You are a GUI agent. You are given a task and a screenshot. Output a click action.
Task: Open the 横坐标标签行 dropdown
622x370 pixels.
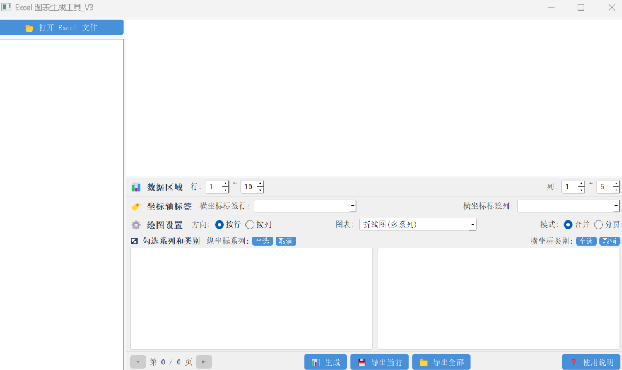click(x=305, y=206)
